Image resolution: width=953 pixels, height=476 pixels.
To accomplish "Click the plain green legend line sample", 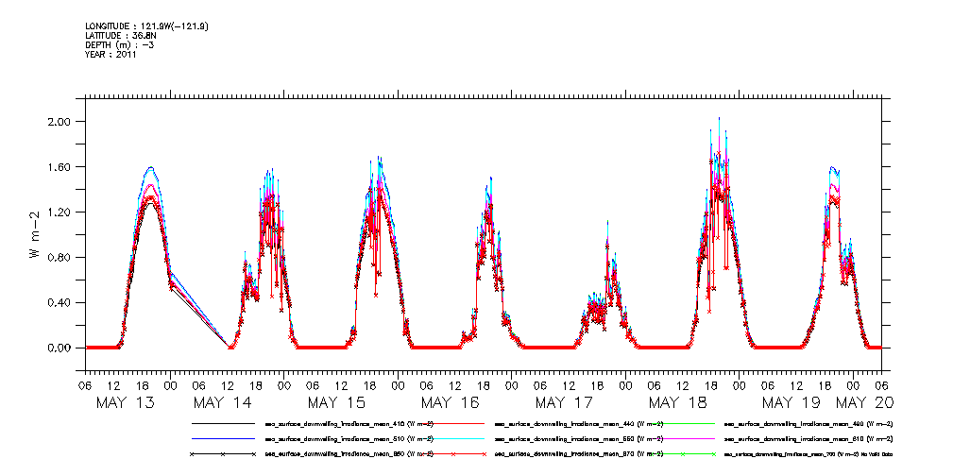I will click(x=683, y=423).
